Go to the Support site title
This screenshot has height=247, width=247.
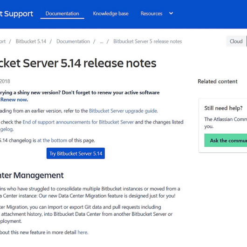pyautogui.click(x=16, y=14)
